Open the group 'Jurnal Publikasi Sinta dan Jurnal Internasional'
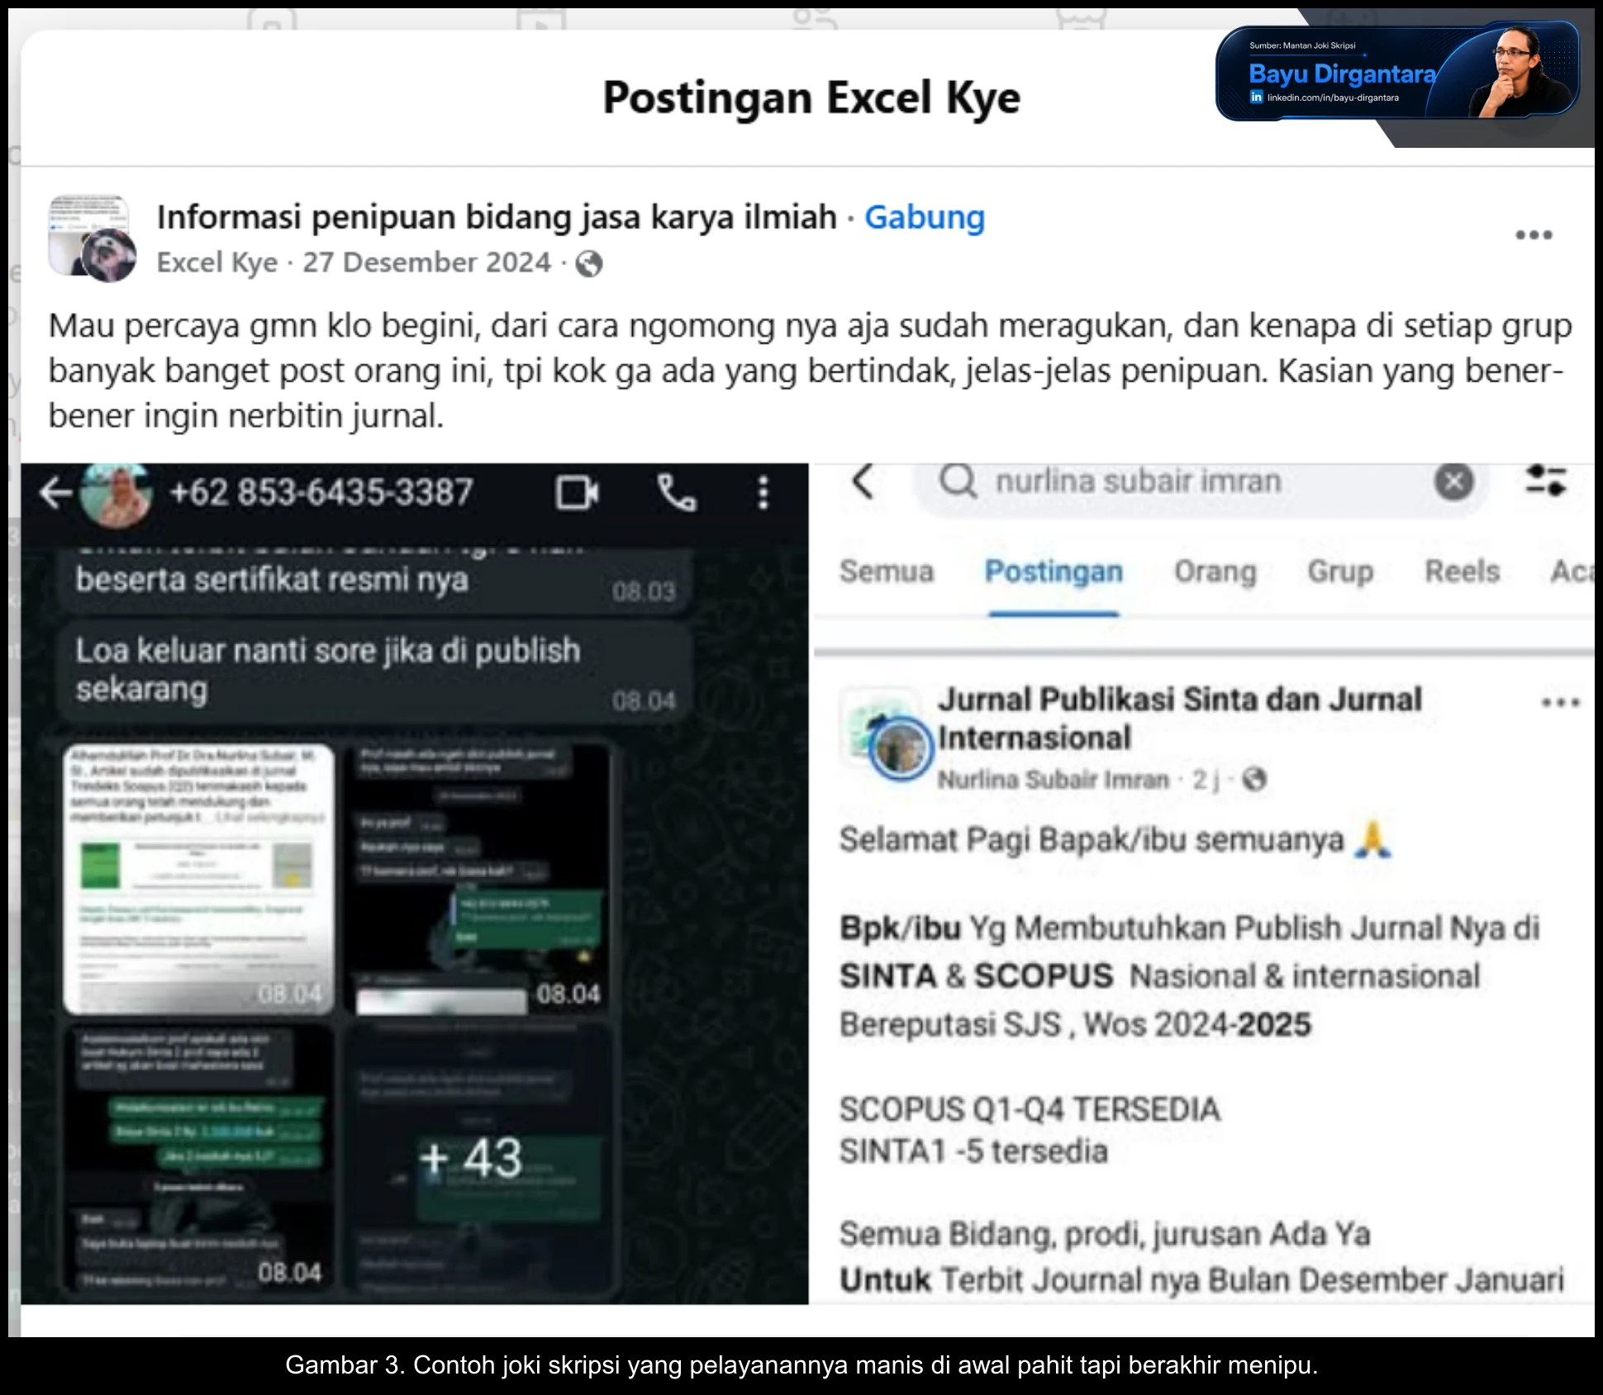This screenshot has width=1603, height=1395. tap(1180, 719)
